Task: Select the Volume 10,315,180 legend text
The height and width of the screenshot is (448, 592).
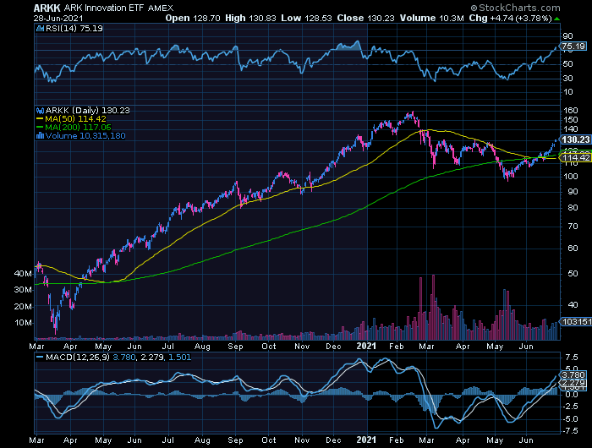Action: pyautogui.click(x=85, y=136)
